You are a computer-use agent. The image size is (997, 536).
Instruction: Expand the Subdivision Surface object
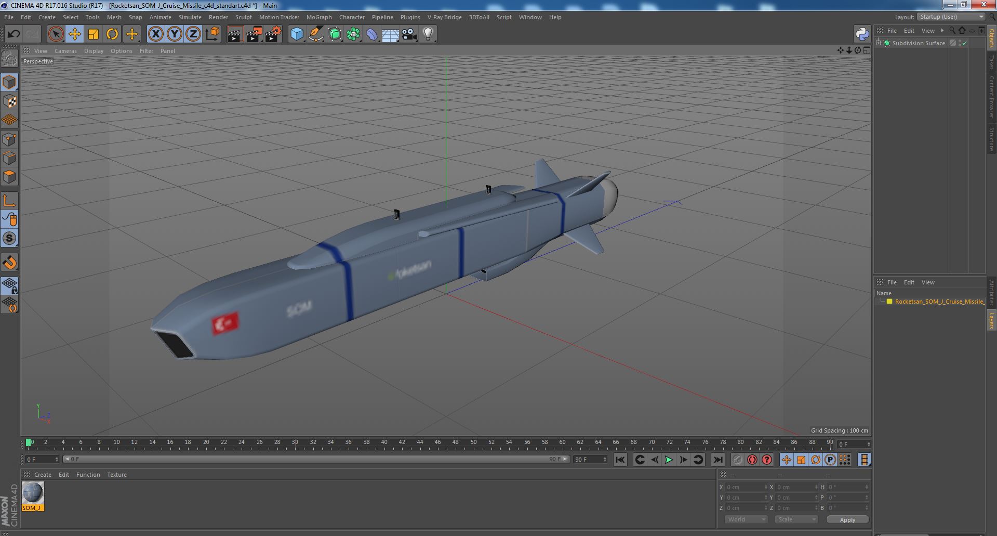879,43
